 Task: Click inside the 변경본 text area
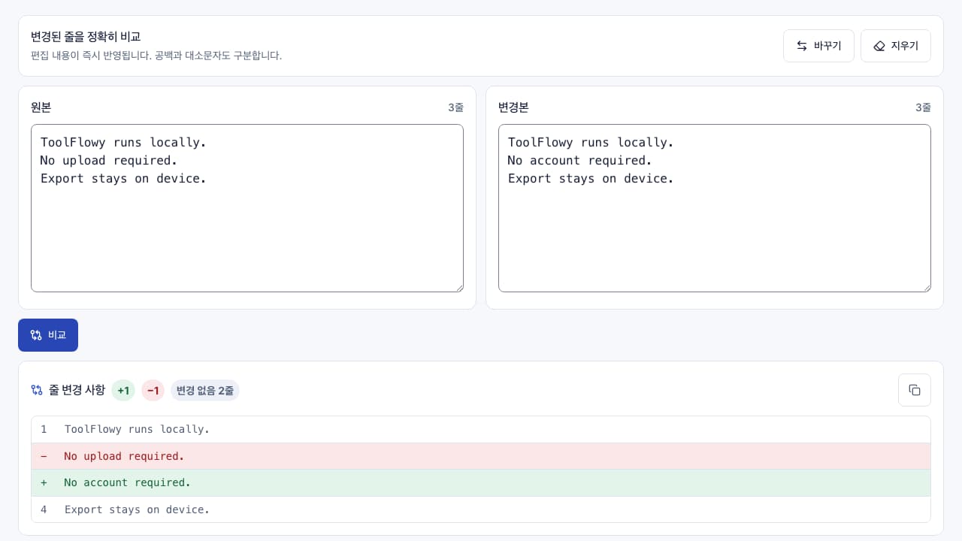pos(715,208)
